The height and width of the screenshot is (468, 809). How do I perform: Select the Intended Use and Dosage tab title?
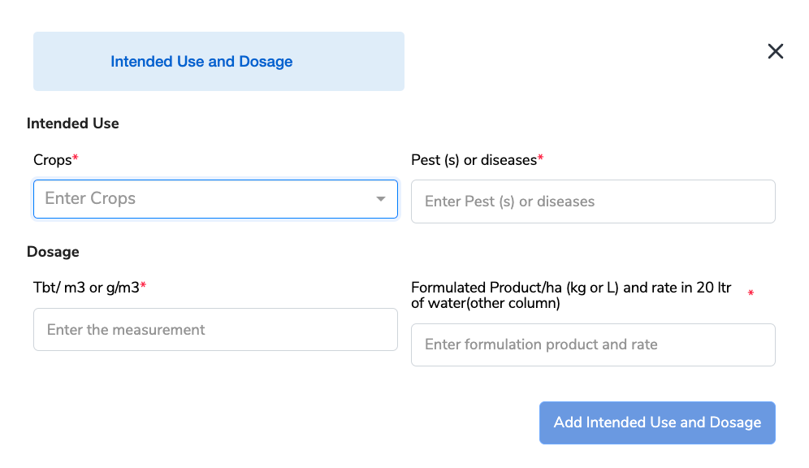(201, 62)
